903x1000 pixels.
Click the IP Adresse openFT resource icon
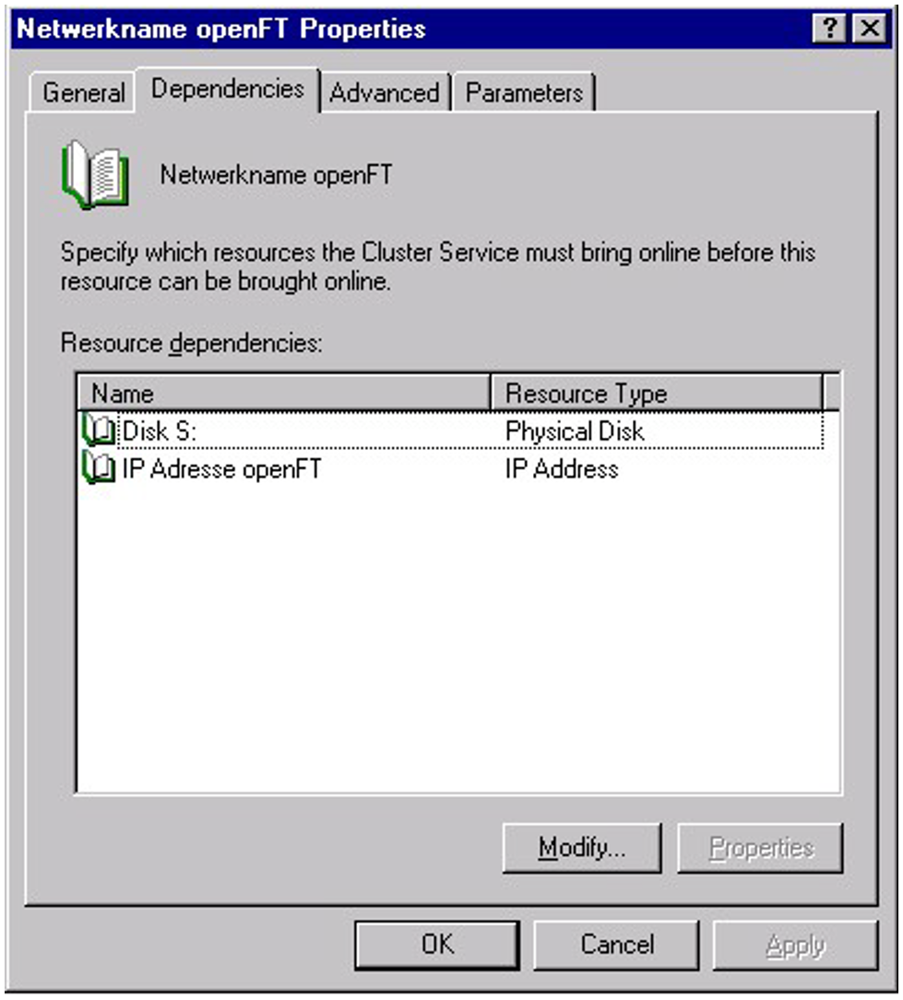click(100, 469)
